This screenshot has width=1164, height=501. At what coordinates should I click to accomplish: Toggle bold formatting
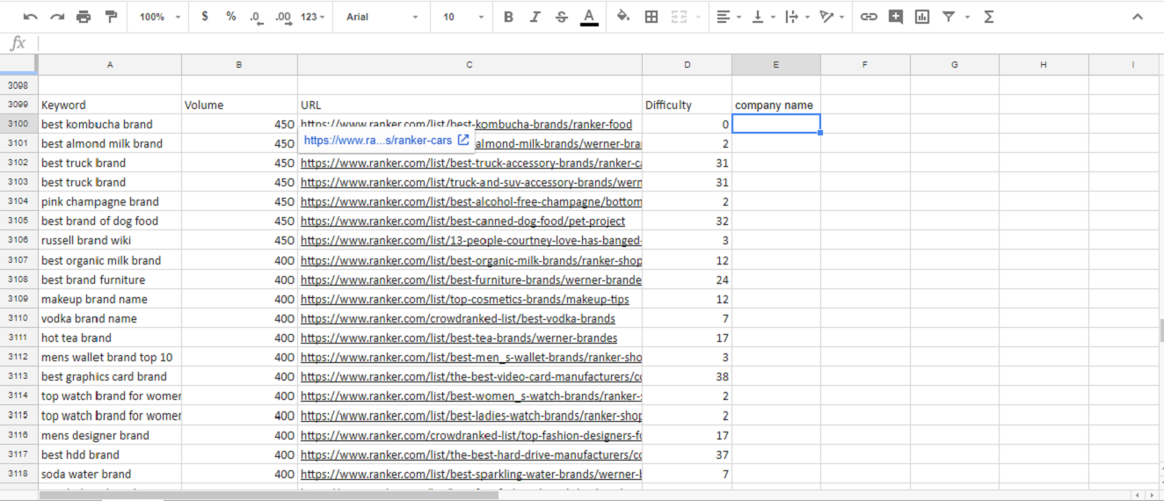tap(508, 17)
